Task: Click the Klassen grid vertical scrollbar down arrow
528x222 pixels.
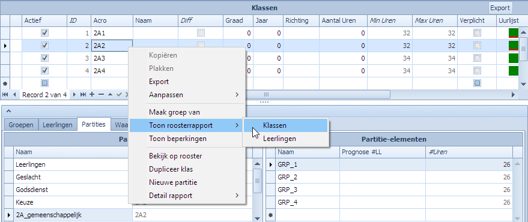Action: [x=523, y=84]
